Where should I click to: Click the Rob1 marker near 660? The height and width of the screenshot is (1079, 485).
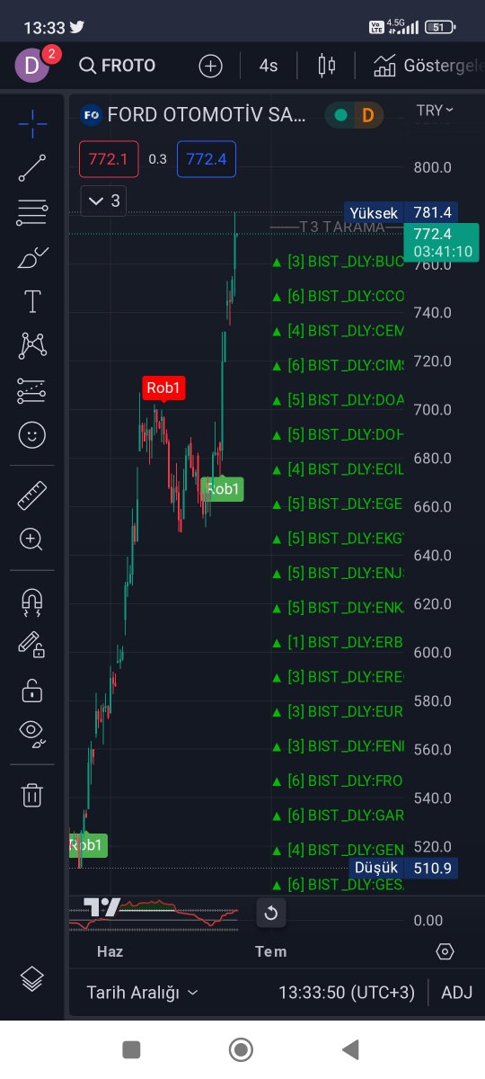tap(223, 488)
